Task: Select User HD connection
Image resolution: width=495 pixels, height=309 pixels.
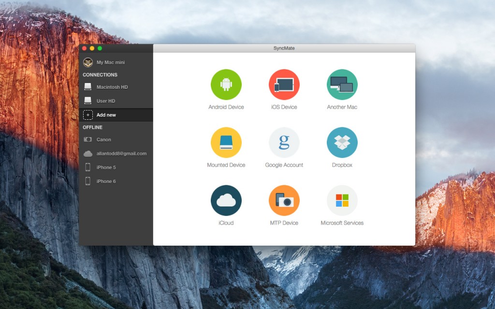Action: pyautogui.click(x=116, y=101)
